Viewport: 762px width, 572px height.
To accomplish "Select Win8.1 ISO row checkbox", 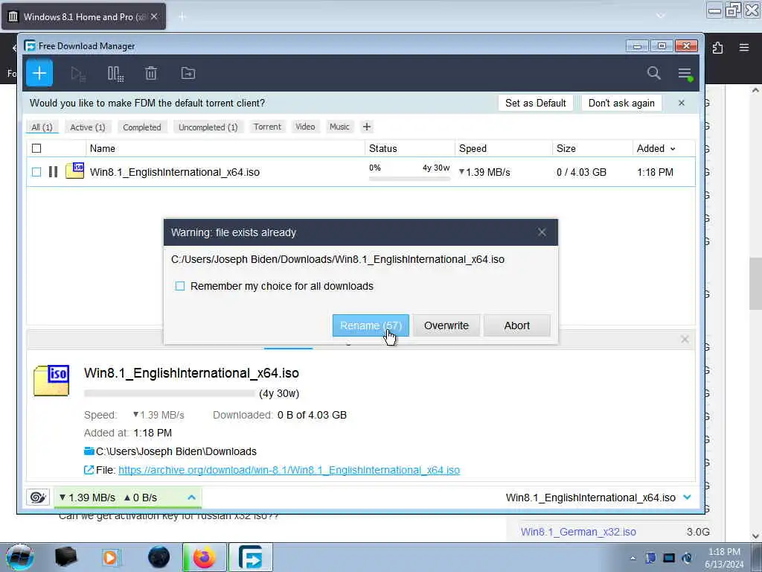I will (x=36, y=172).
